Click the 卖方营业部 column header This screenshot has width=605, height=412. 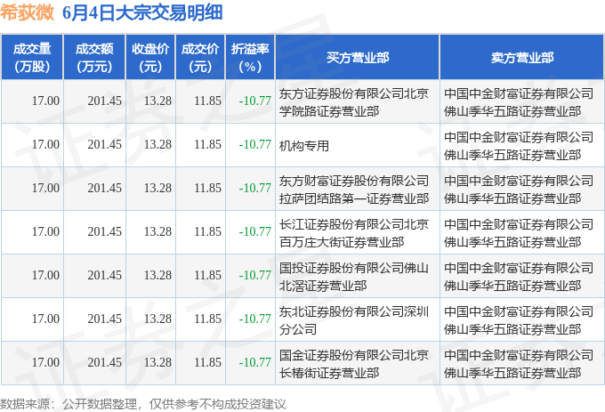pos(522,58)
